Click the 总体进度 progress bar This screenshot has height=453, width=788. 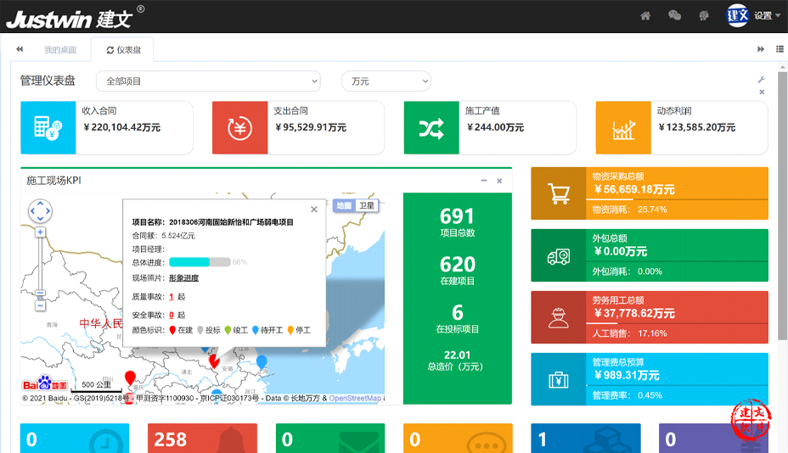(200, 262)
